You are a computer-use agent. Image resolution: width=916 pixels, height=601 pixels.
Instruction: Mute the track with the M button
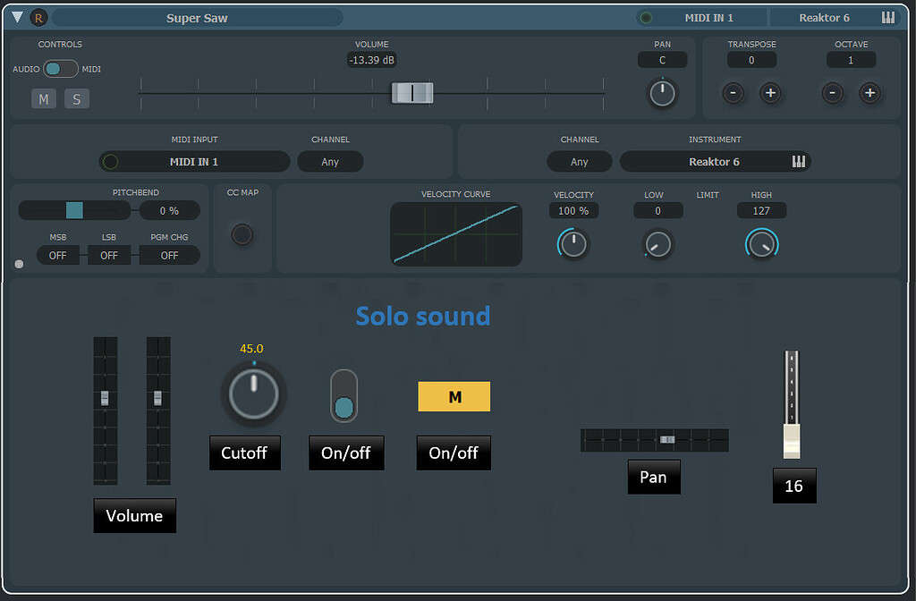43,98
